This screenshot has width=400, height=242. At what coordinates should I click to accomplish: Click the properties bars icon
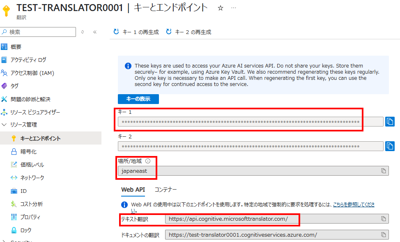coord(14,217)
